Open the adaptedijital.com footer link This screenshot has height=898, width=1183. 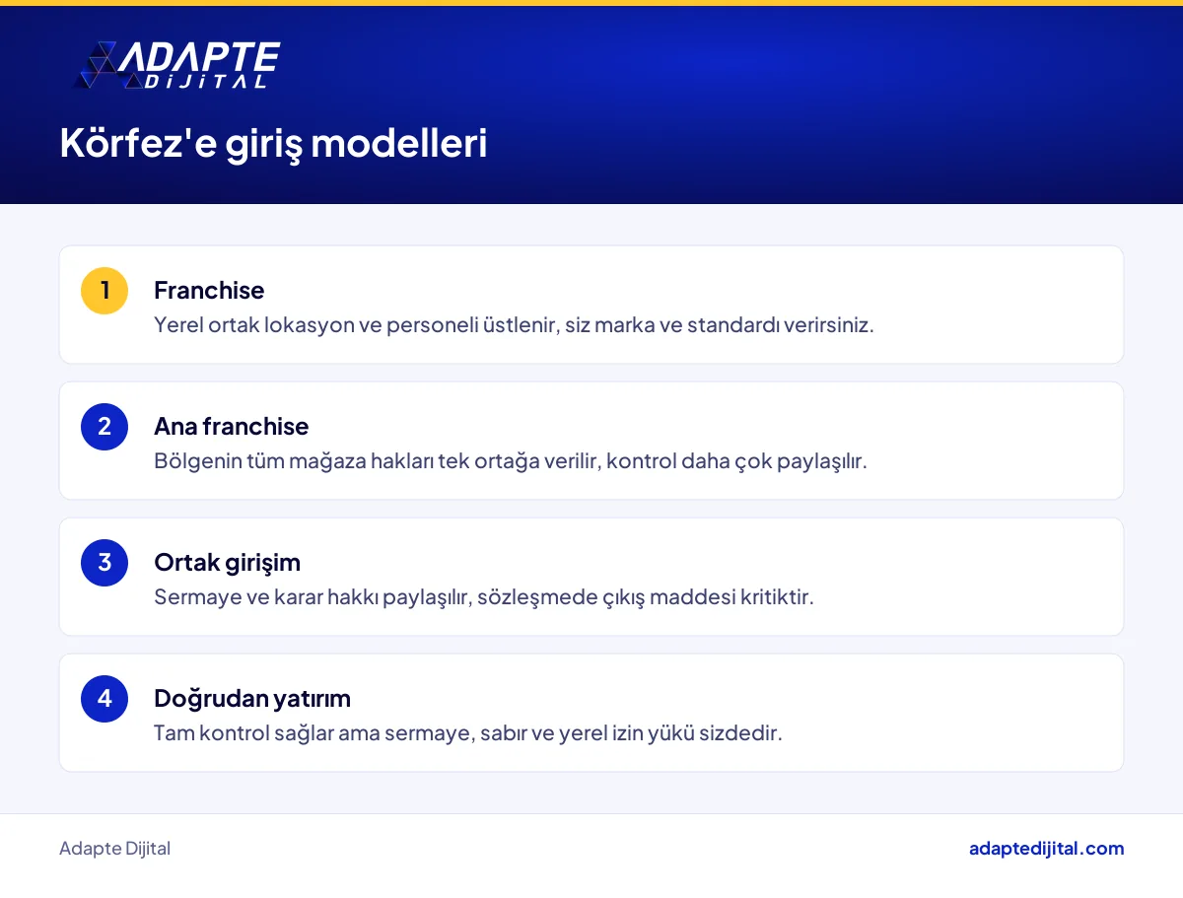[1046, 849]
